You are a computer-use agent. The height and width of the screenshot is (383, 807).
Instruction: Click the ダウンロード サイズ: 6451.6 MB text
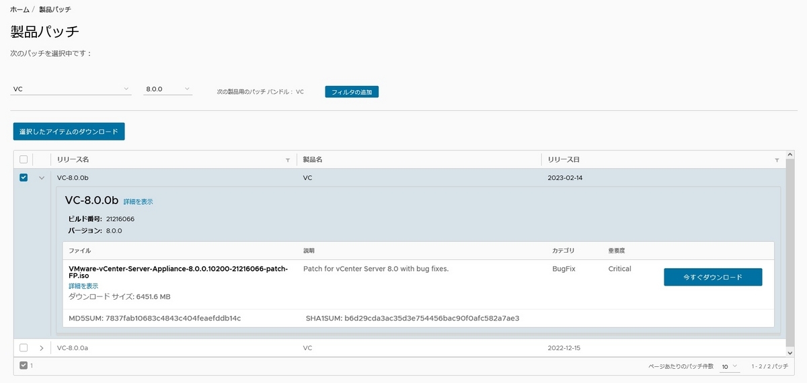click(x=120, y=296)
